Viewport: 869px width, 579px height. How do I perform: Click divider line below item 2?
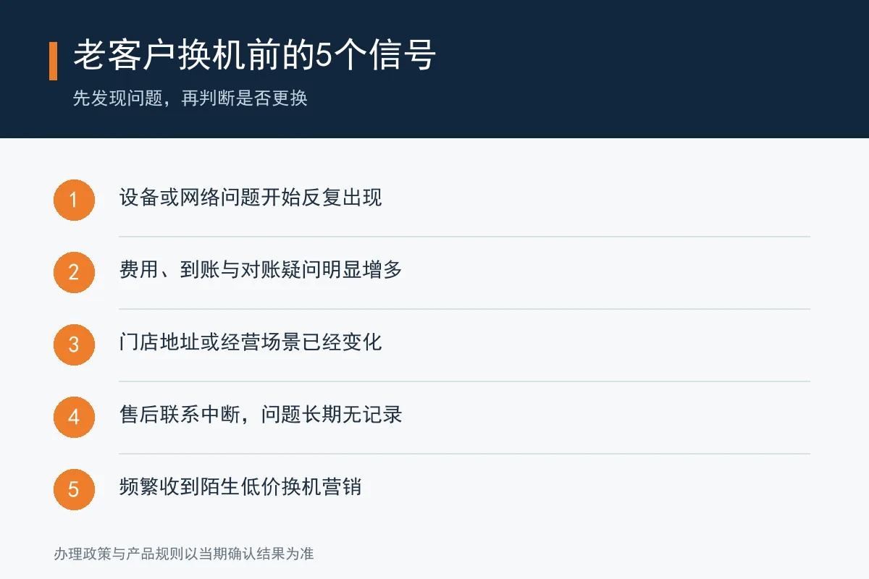(x=464, y=309)
